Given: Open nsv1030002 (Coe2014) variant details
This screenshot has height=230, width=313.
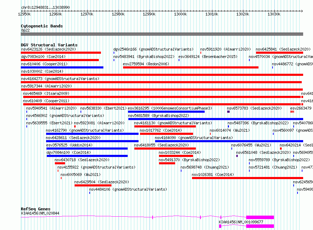Looking at the screenshot, I should point(42,71).
